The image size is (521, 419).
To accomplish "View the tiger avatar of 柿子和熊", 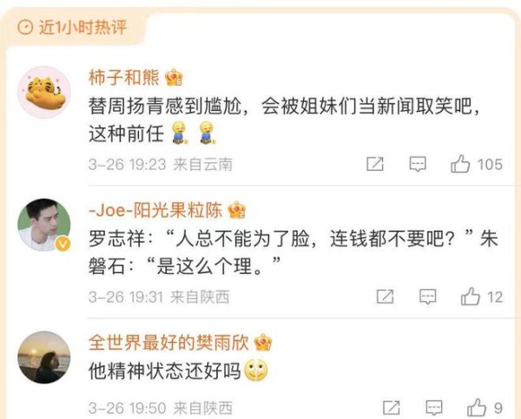I will click(44, 92).
